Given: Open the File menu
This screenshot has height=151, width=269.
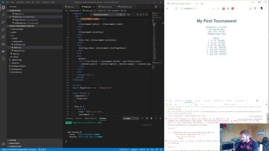Looking at the screenshot, I should [7, 2].
